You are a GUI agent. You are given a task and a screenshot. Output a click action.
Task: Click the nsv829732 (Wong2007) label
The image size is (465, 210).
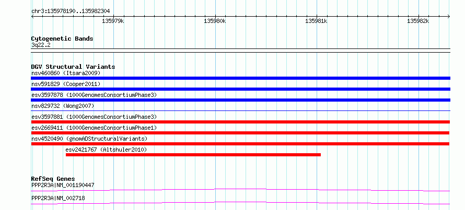pos(63,106)
